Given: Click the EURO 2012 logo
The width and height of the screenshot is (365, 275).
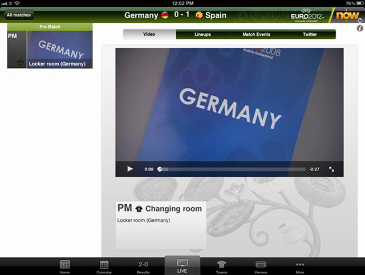Looking at the screenshot, I should click(307, 16).
